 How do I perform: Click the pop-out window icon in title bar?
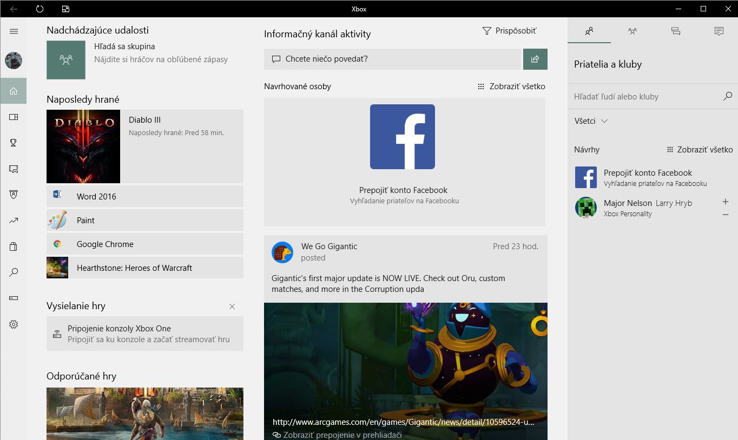tap(65, 9)
